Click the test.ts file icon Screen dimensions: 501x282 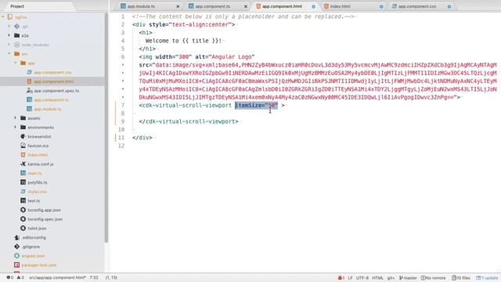23,201
